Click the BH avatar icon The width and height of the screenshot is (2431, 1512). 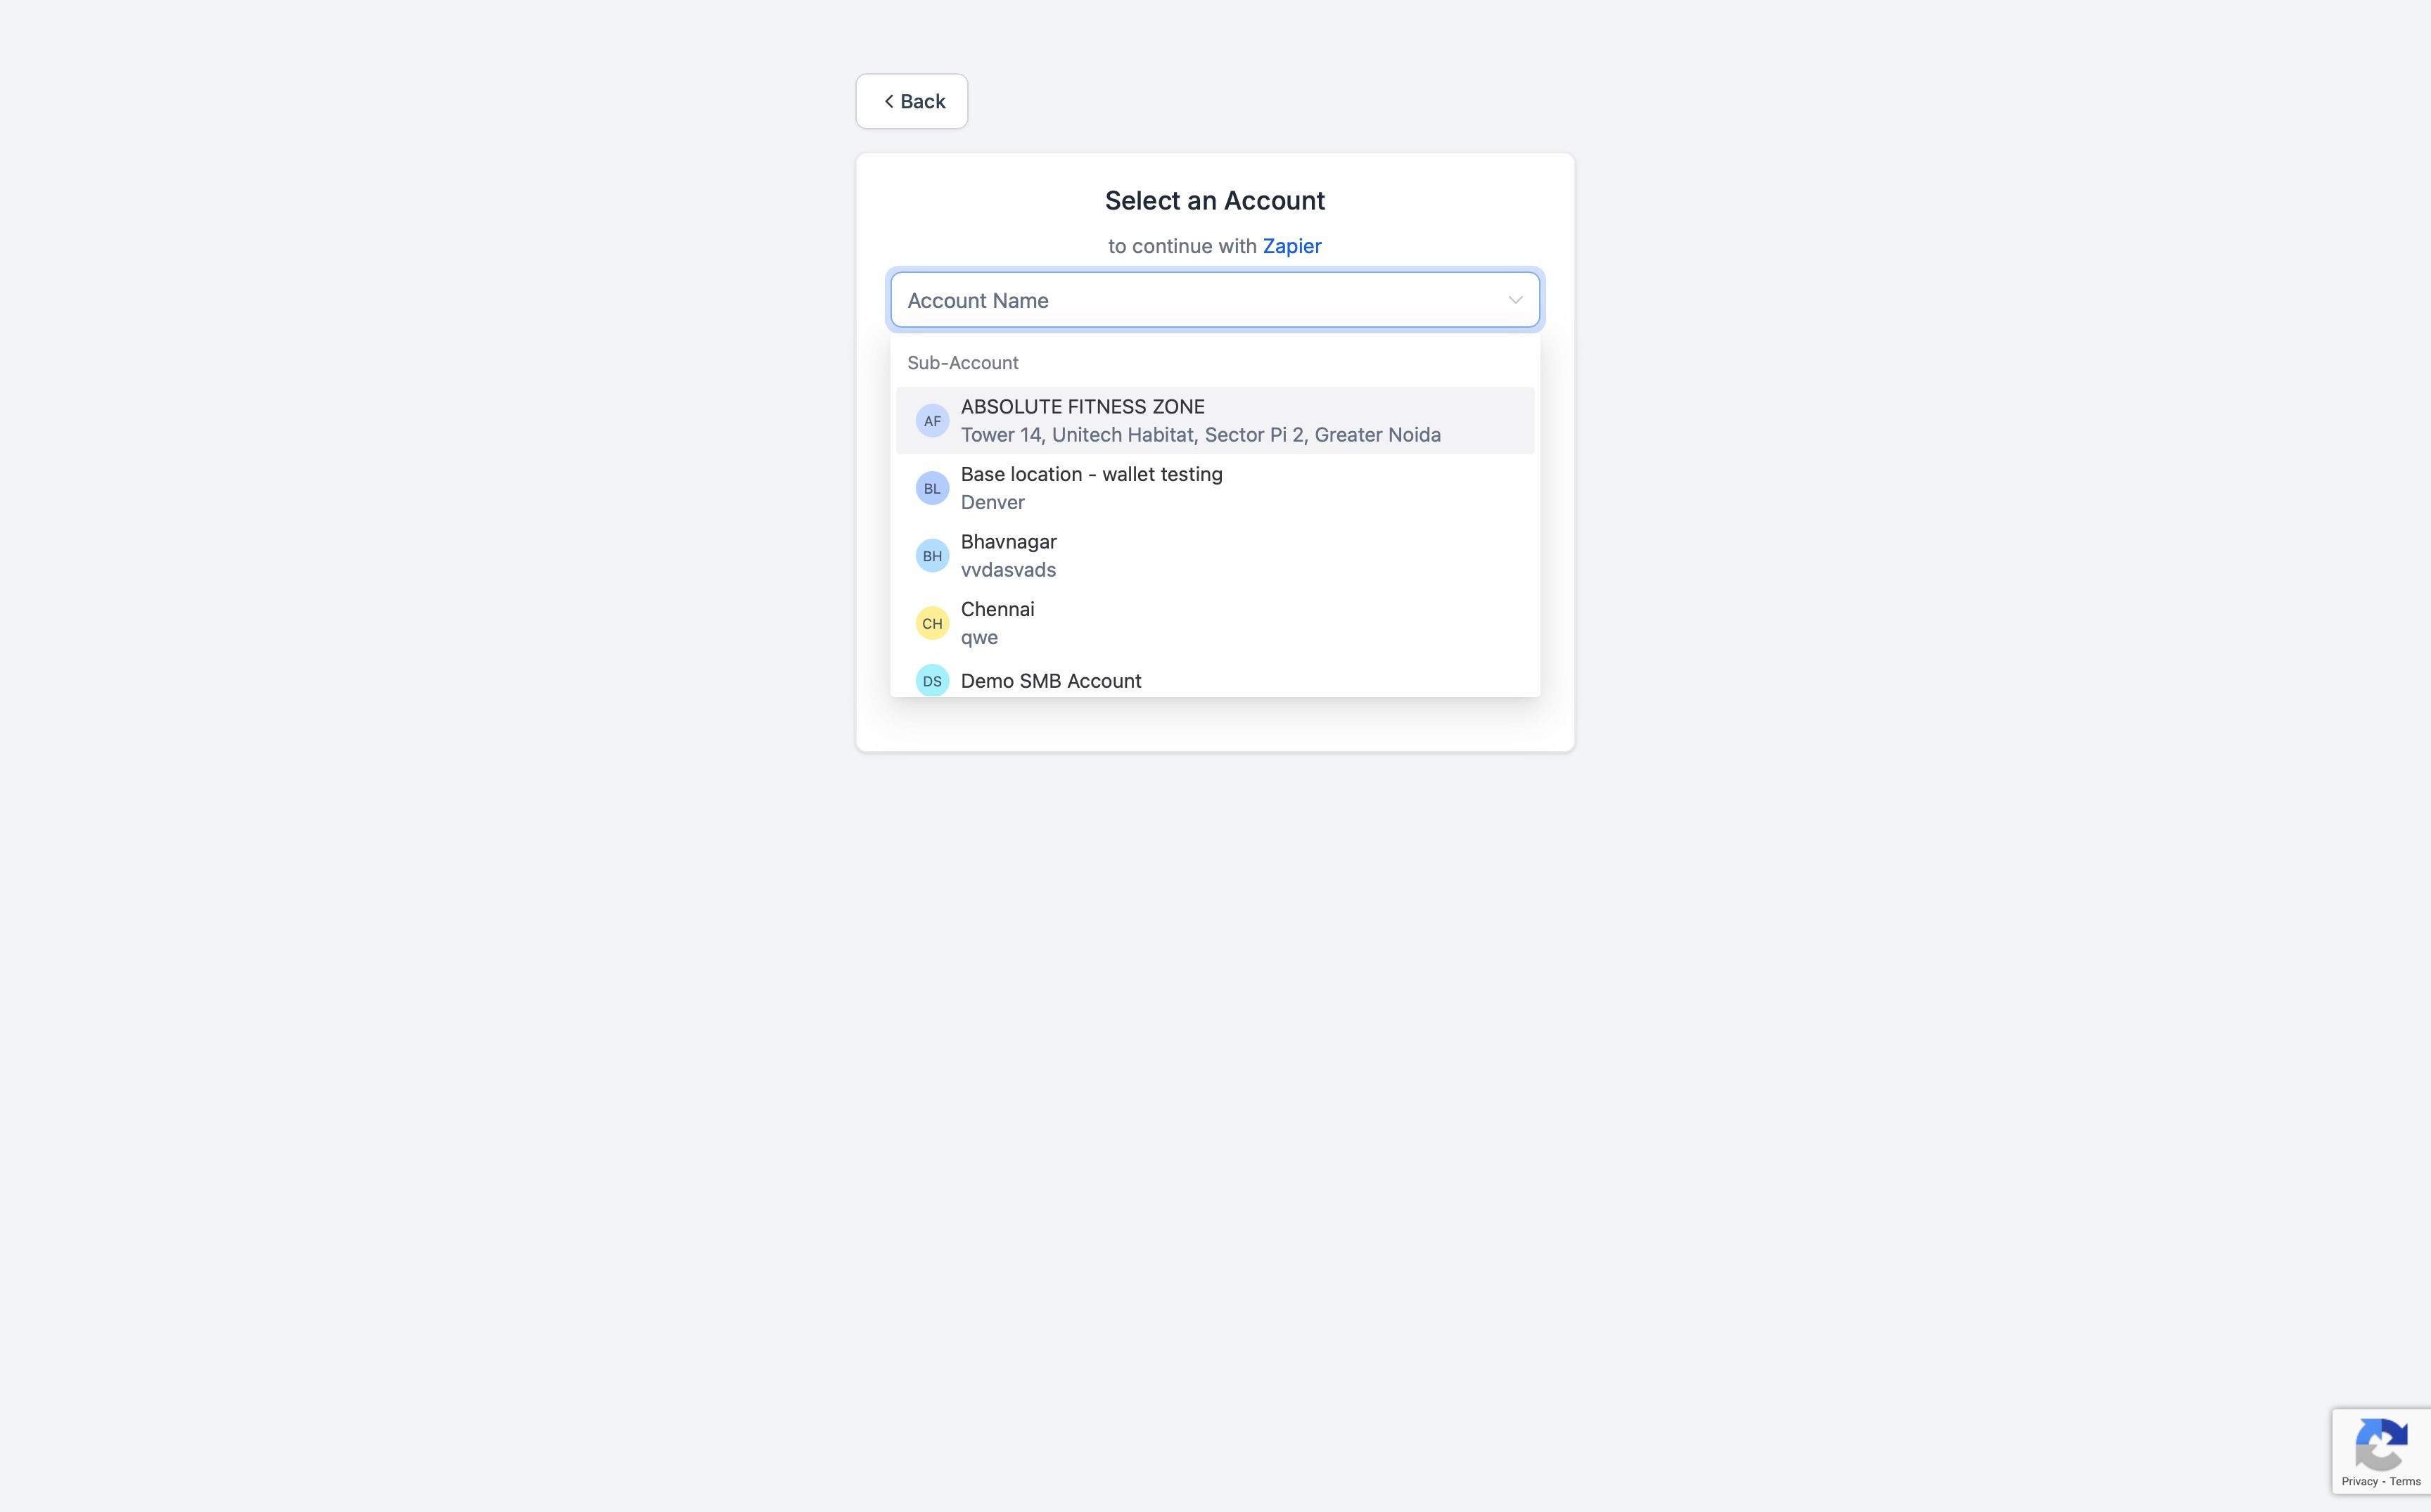pos(931,556)
